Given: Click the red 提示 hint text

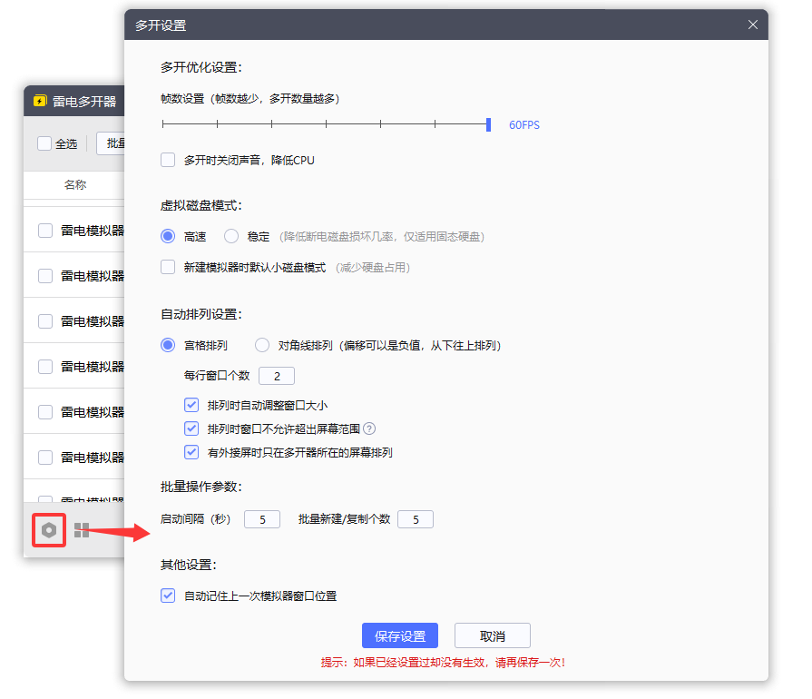Looking at the screenshot, I should (x=443, y=662).
